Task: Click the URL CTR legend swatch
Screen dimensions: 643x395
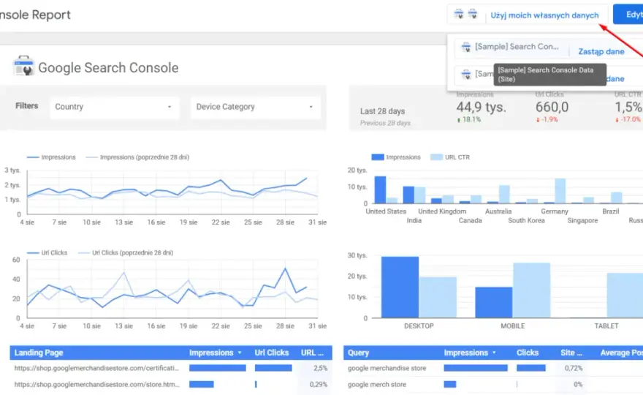Action: pyautogui.click(x=436, y=157)
